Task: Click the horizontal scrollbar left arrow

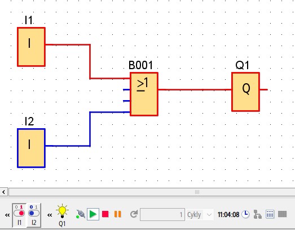Action: click(x=3, y=192)
